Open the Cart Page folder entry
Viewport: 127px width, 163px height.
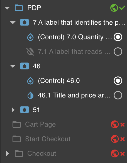pos(40,124)
